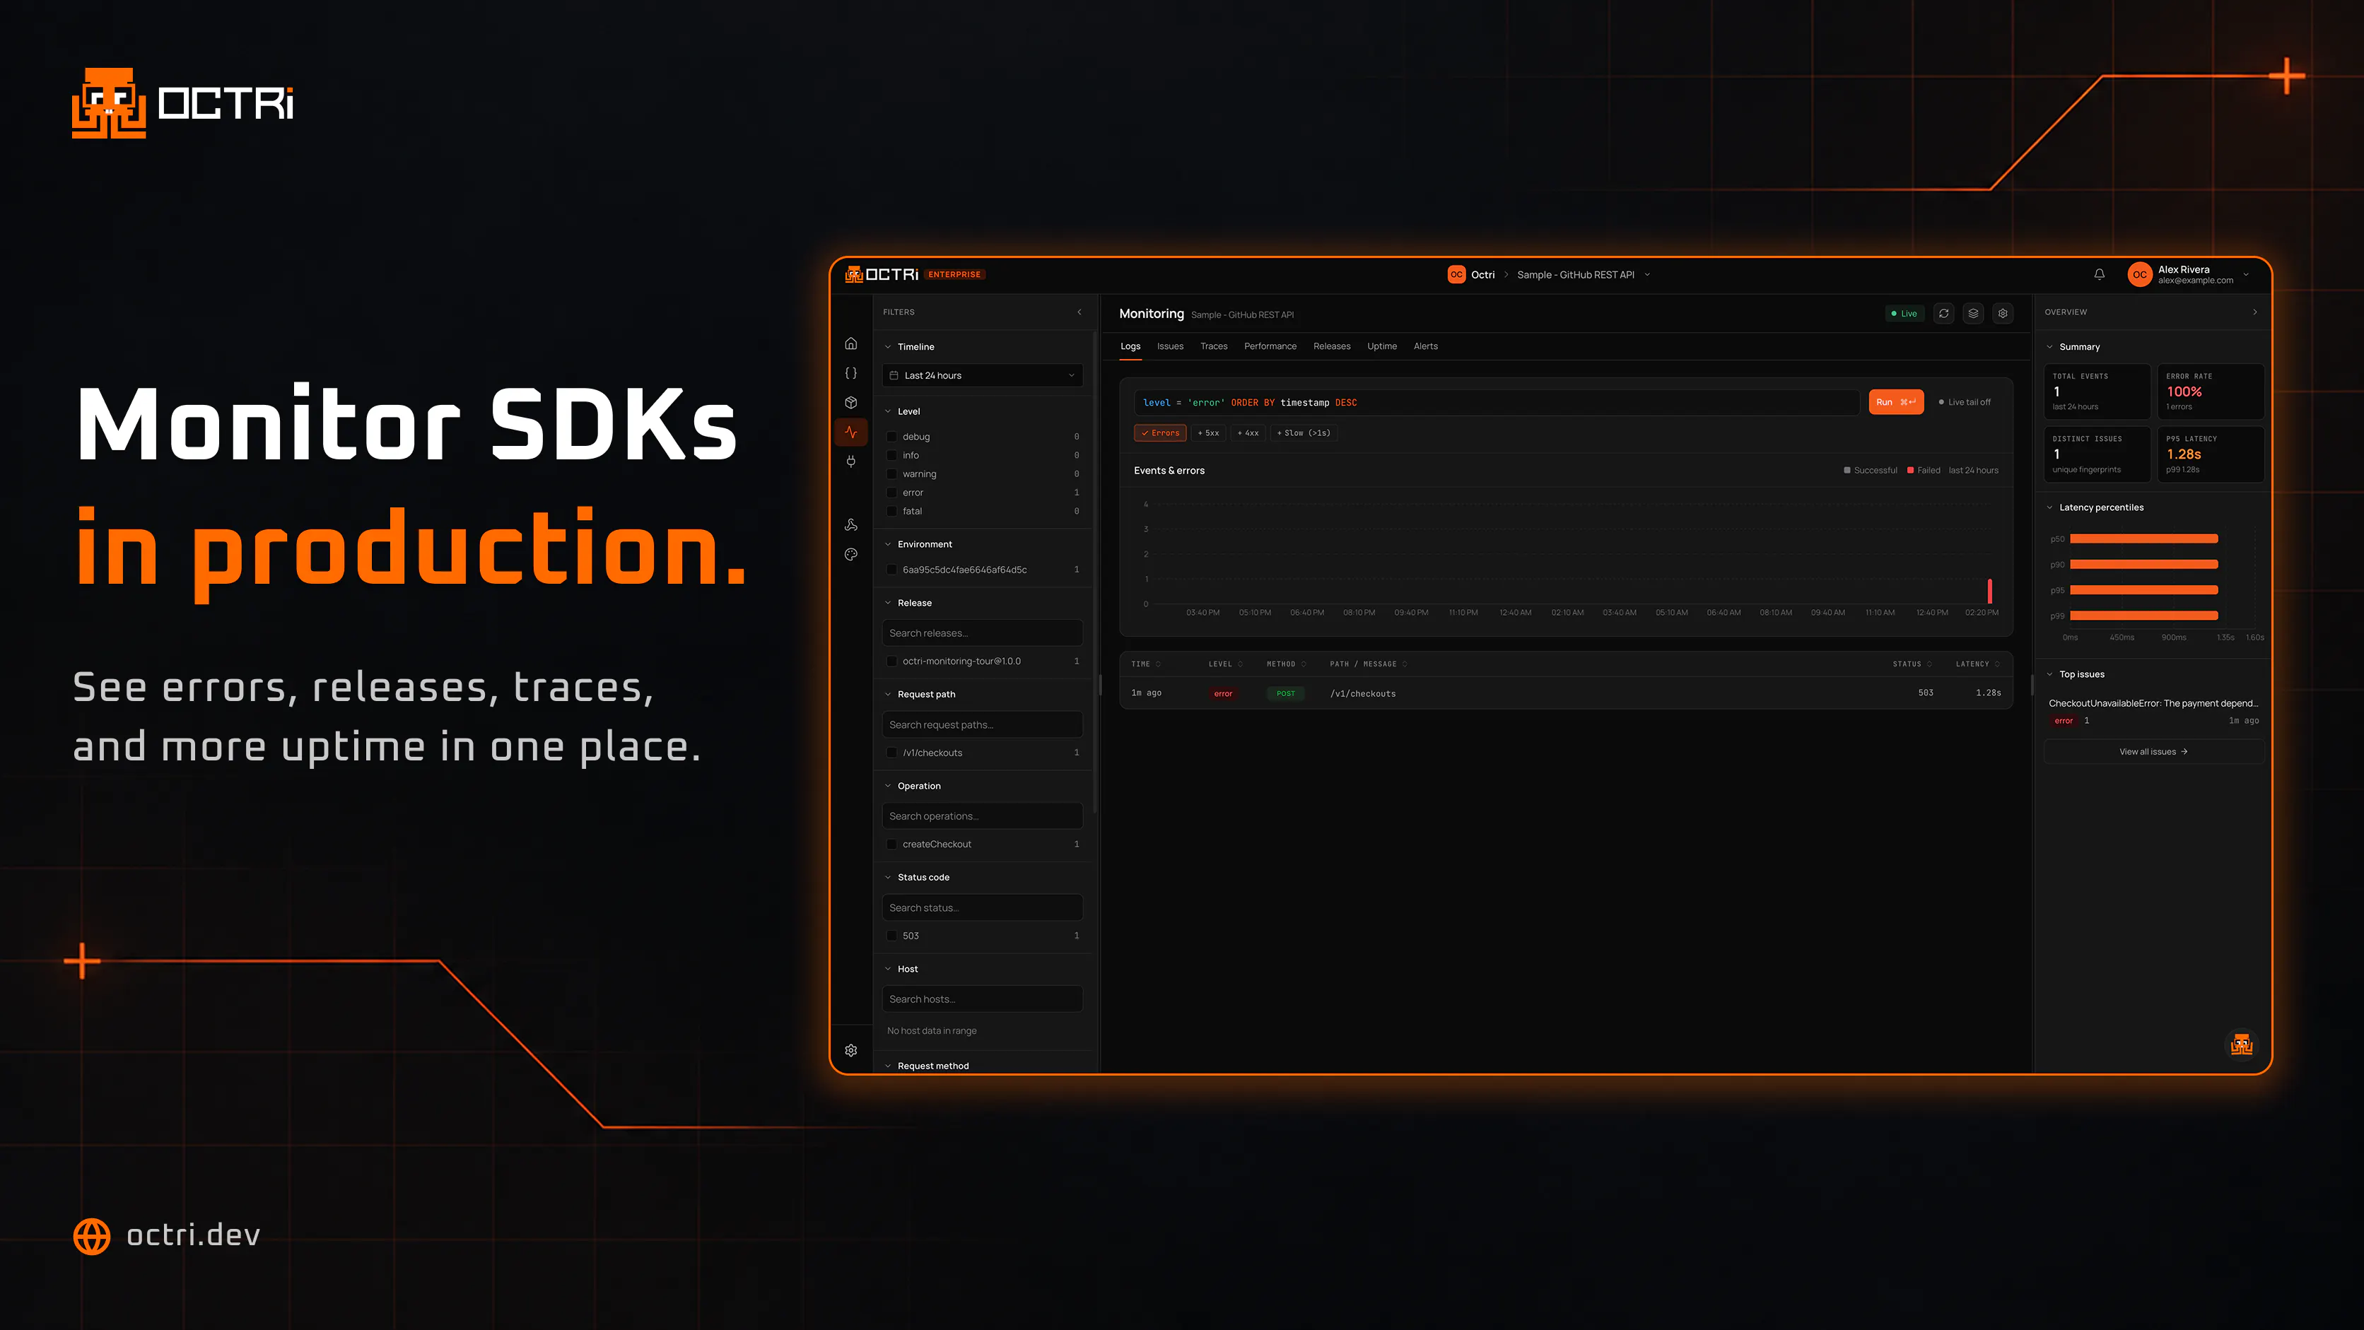Select the Monitoring pulse icon in sidebar

pos(850,431)
